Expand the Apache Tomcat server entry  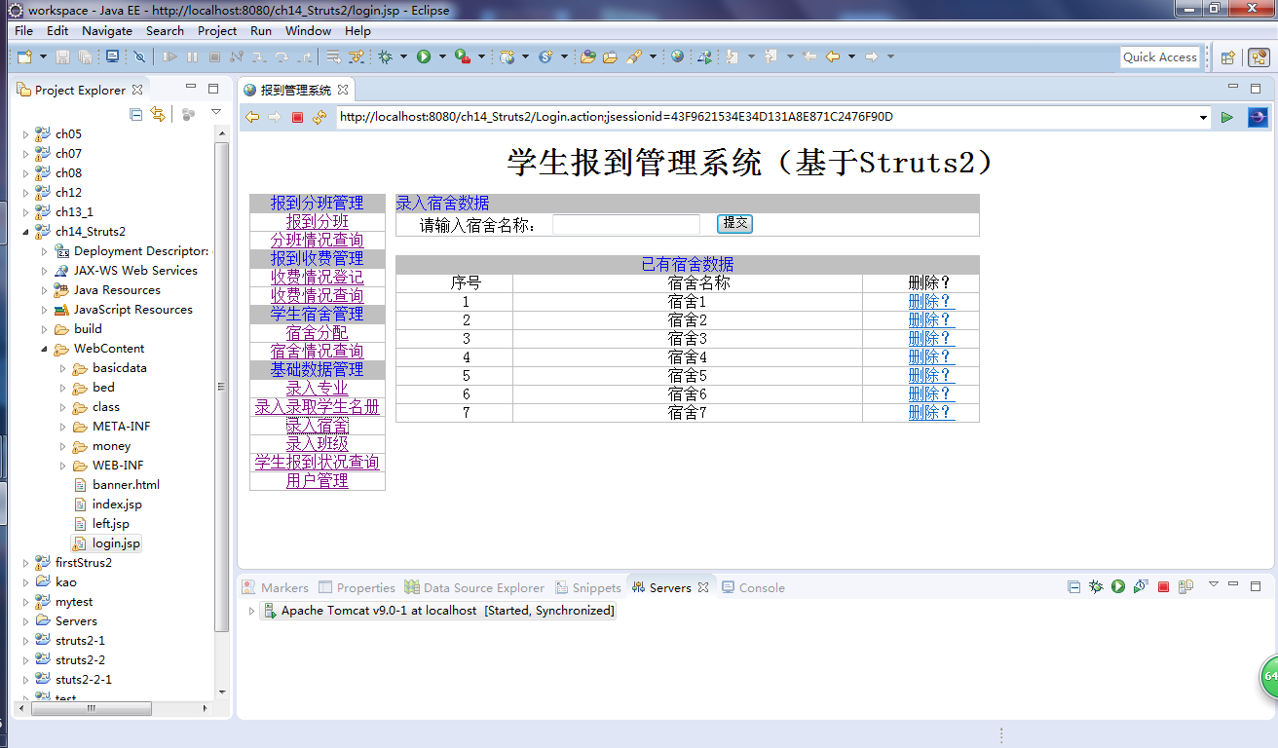tap(251, 611)
